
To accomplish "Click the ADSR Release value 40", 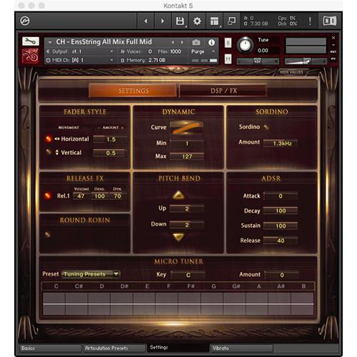I will (x=281, y=241).
